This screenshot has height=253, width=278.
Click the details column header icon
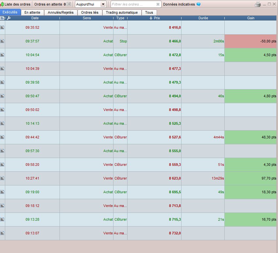[x=2, y=18]
